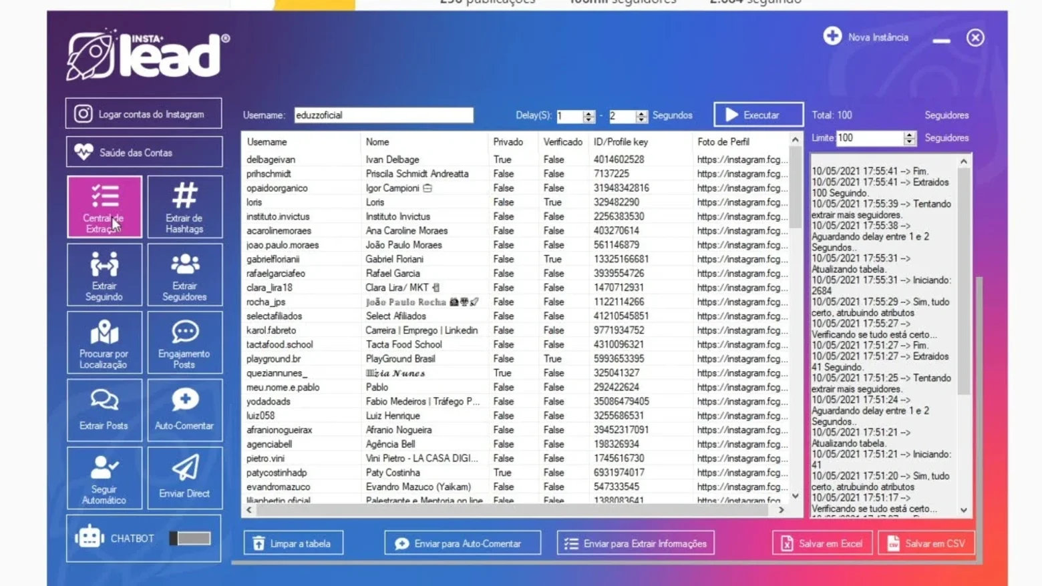Click Limpar a tabela button
This screenshot has height=586, width=1042.
pos(293,543)
